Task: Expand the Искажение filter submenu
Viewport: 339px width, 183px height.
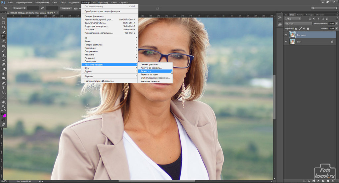Action: pos(109,48)
